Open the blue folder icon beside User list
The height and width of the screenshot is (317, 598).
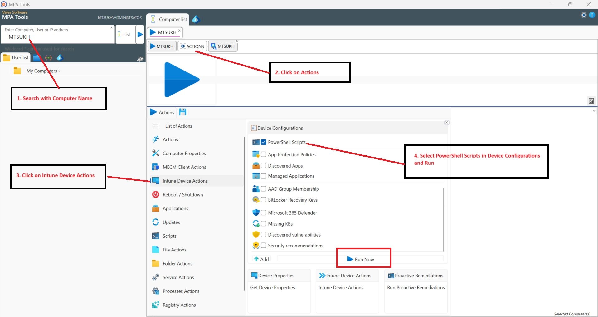pyautogui.click(x=37, y=58)
